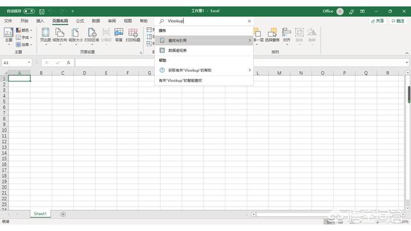Image resolution: width=411 pixels, height=231 pixels.
Task: Click the vertical scrollbar thumb
Action: 408,94
